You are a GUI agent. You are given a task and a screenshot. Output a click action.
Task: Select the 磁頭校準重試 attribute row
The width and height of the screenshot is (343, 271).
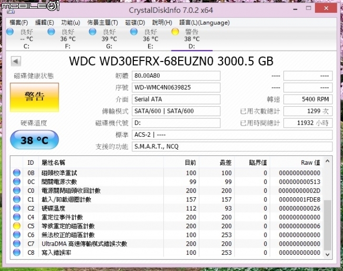tap(167, 173)
